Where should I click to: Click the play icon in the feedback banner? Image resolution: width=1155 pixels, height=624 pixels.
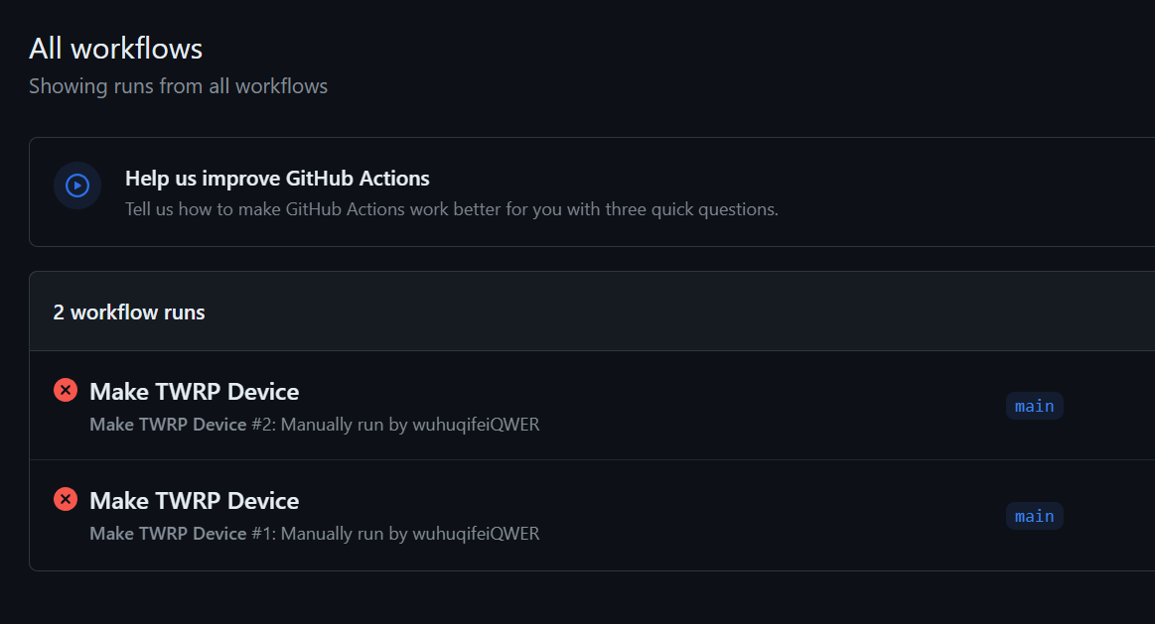(x=77, y=186)
